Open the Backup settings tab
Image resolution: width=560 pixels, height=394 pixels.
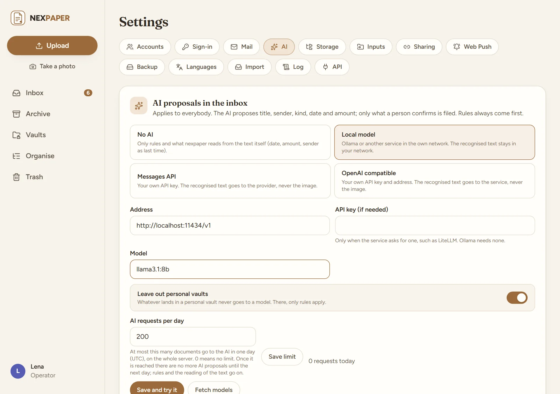[x=142, y=67]
